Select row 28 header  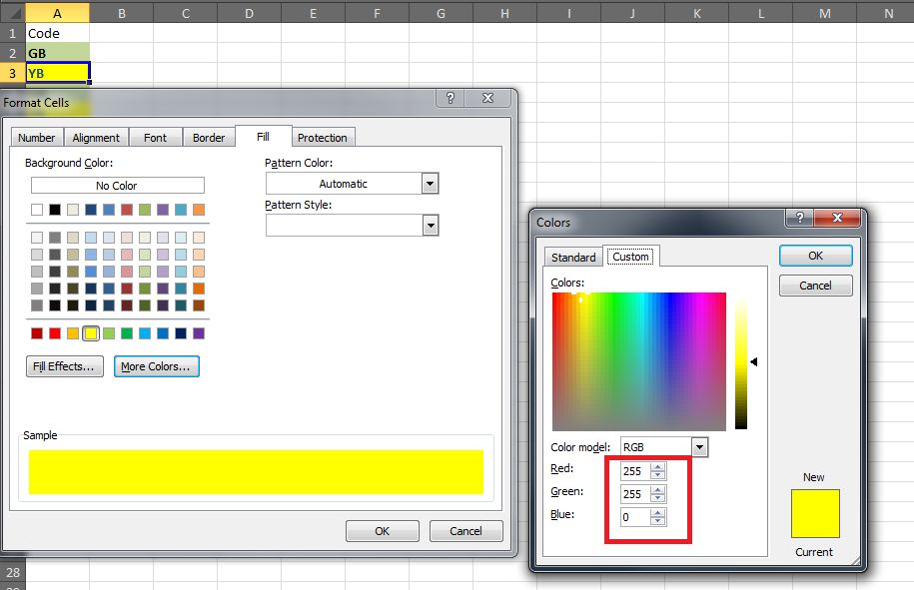13,572
